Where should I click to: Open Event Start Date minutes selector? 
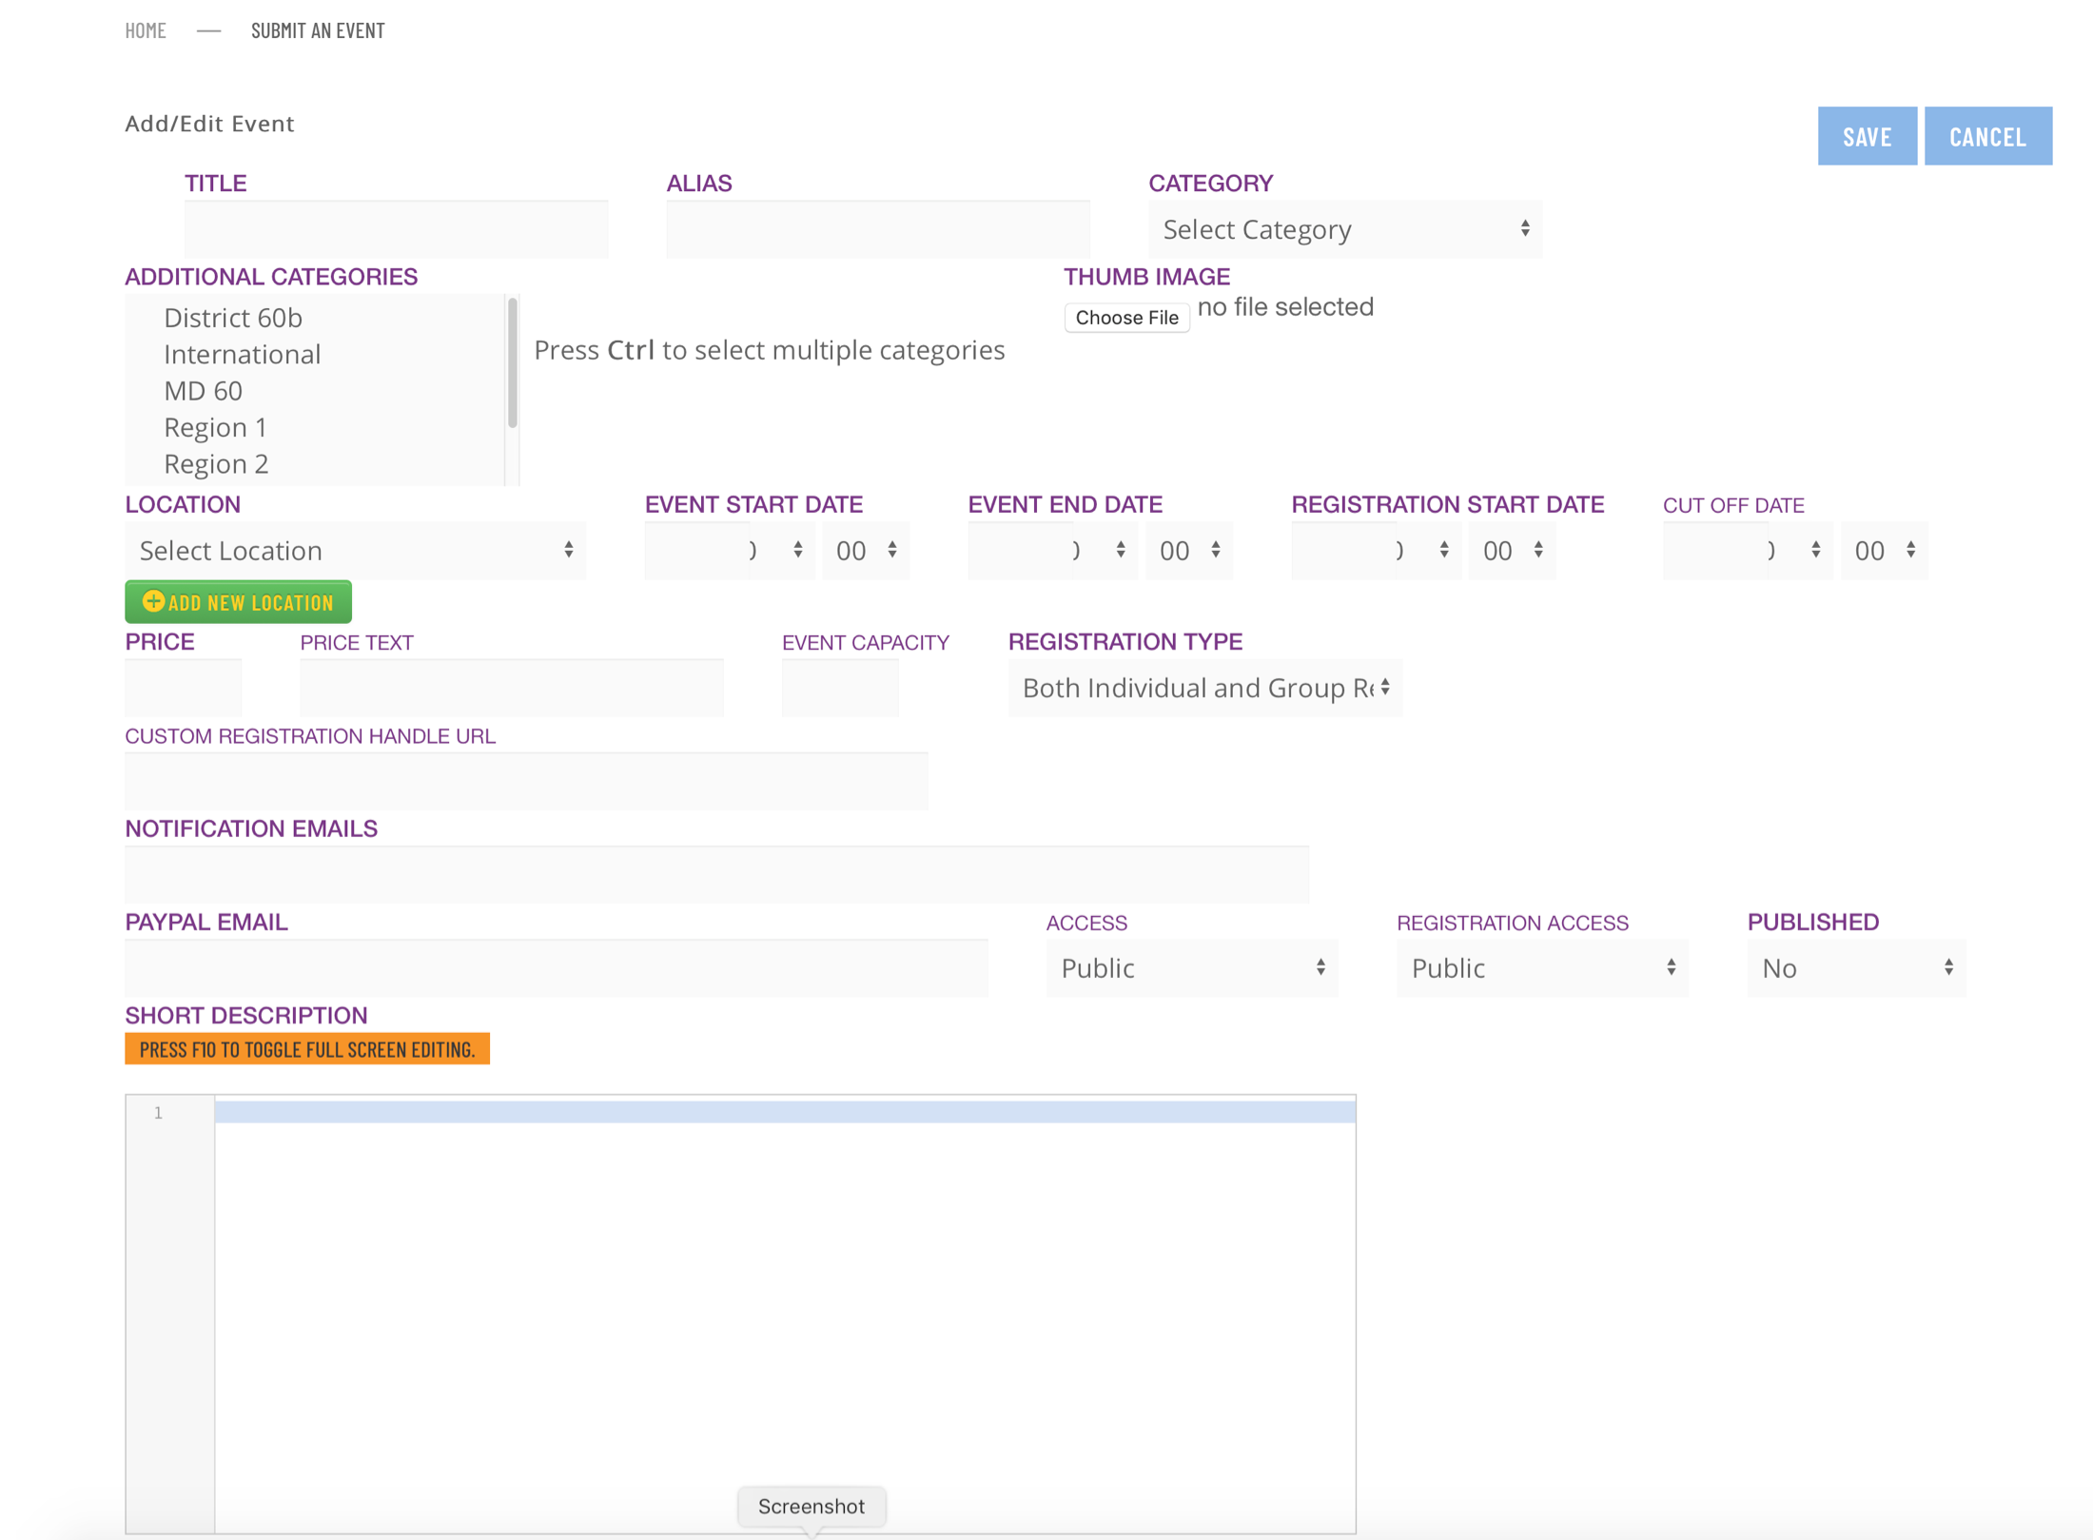pyautogui.click(x=865, y=551)
